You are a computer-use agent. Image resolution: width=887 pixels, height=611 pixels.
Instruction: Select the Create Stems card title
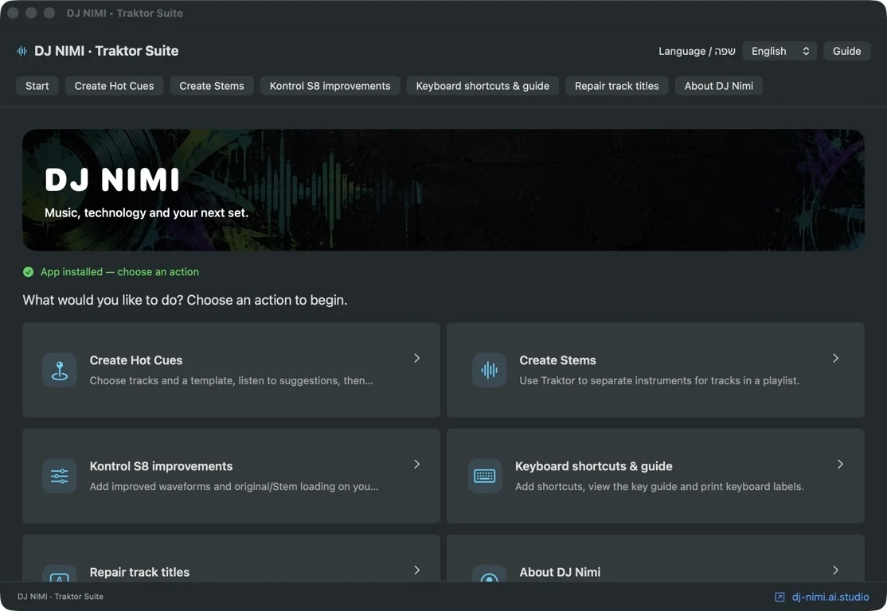pos(558,360)
